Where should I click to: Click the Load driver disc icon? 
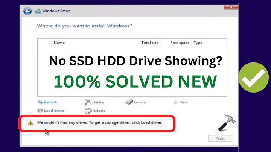click(40, 110)
